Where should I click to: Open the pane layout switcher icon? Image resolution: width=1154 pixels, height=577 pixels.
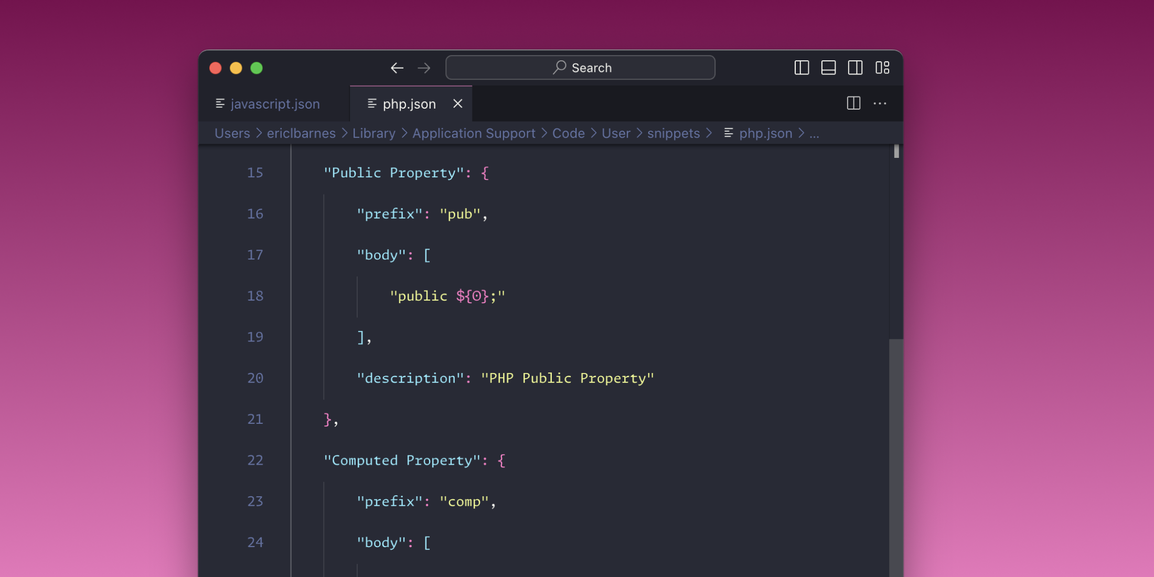883,68
